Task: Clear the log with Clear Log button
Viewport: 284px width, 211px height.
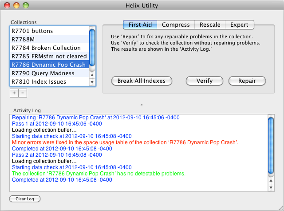Action: pyautogui.click(x=25, y=199)
